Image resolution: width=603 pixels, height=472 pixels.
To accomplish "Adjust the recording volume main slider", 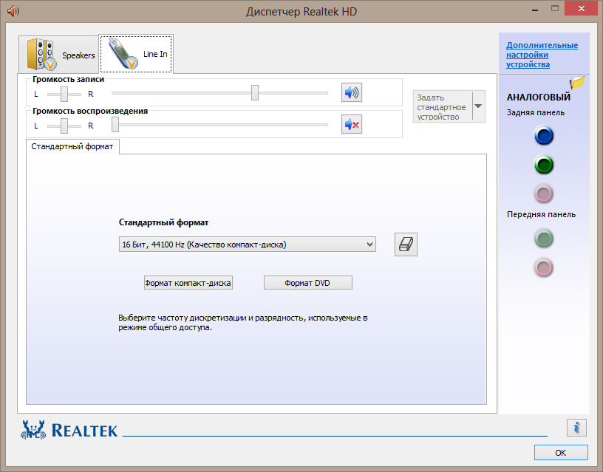I will point(255,92).
